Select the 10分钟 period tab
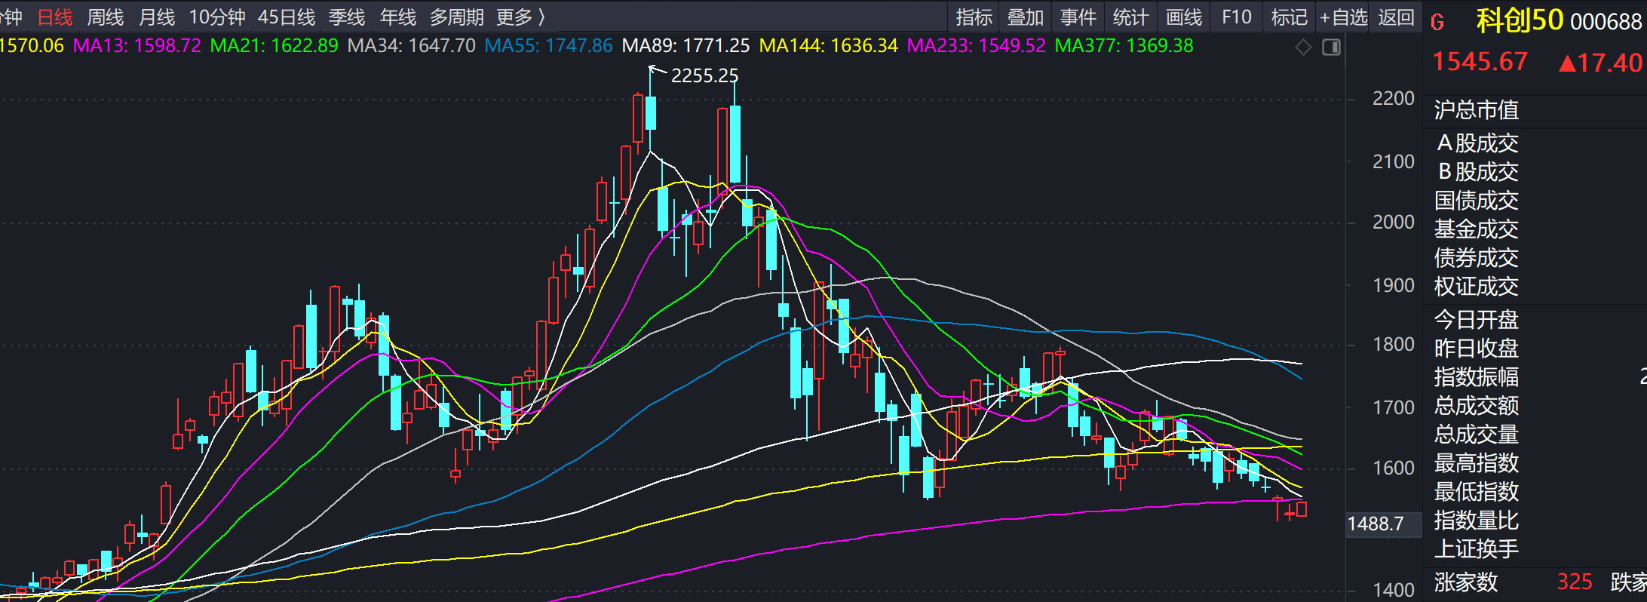The height and width of the screenshot is (602, 1647). click(217, 17)
